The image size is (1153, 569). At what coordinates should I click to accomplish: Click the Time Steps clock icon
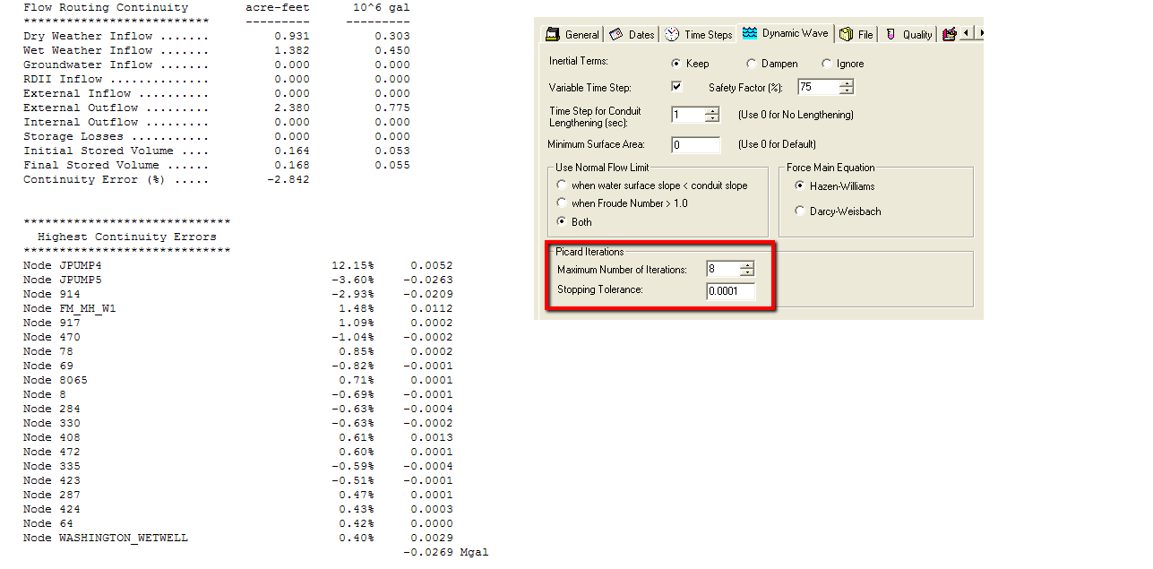(x=672, y=35)
